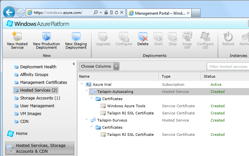Click the New Hosted Service icon
The height and width of the screenshot is (156, 249).
tap(17, 36)
